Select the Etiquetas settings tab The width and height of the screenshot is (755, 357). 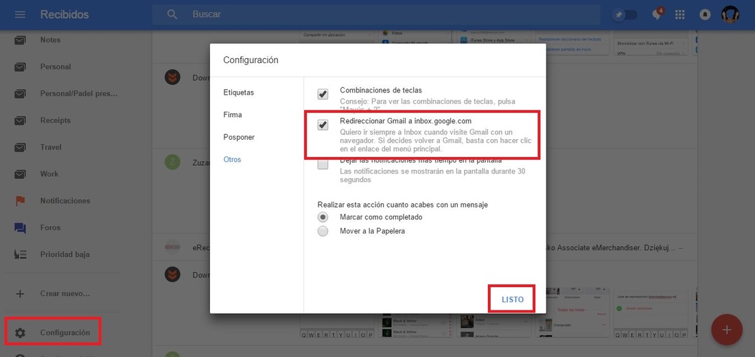238,93
